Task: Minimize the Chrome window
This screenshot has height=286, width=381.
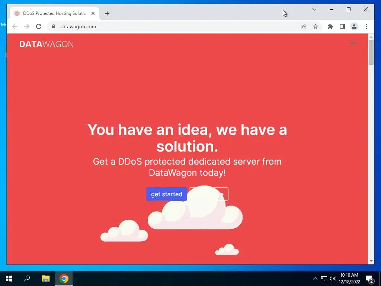Action: [x=332, y=9]
